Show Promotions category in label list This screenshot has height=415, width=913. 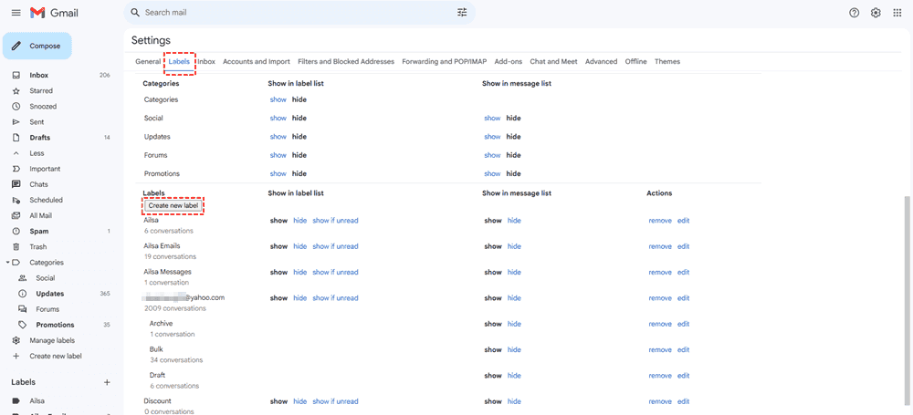tap(278, 173)
